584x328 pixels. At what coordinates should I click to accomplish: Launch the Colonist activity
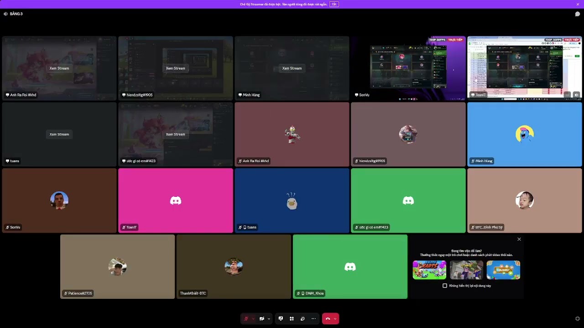[503, 270]
